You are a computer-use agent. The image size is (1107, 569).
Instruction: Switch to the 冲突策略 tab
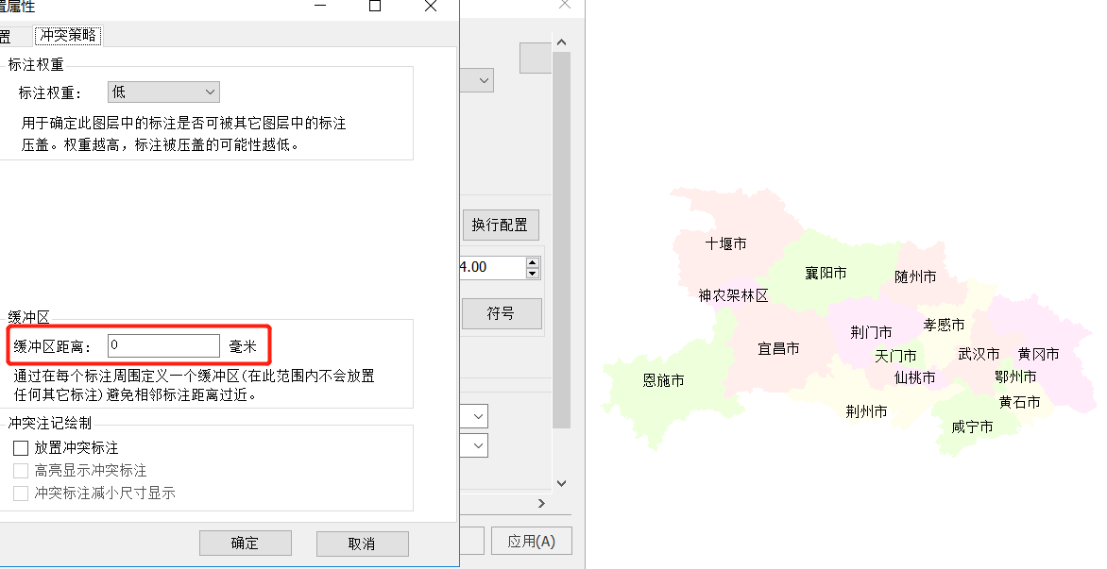point(68,36)
